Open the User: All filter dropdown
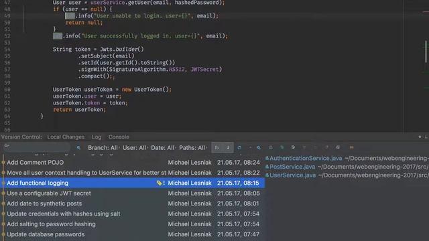 coord(135,148)
